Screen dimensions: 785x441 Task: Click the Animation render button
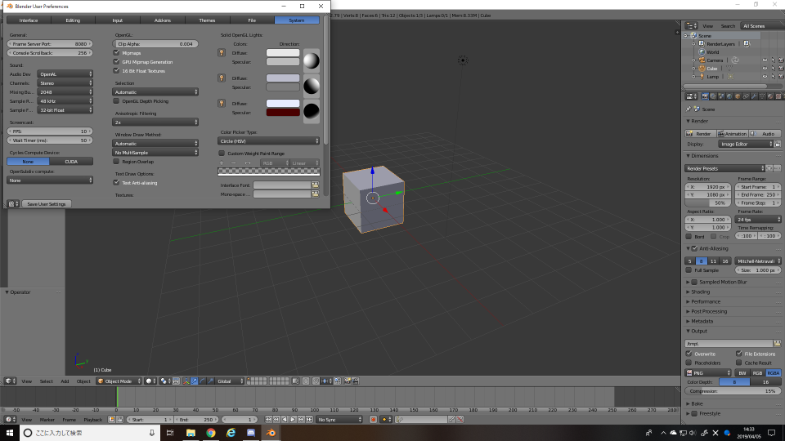point(733,133)
